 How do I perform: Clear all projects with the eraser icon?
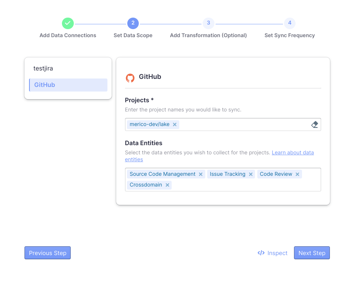pos(315,124)
